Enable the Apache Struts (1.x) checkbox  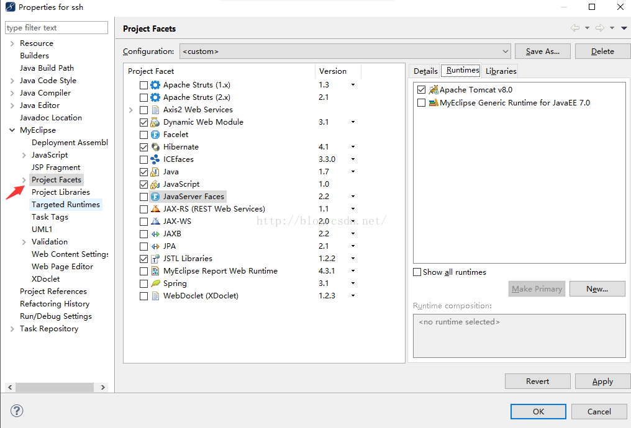[x=143, y=85]
